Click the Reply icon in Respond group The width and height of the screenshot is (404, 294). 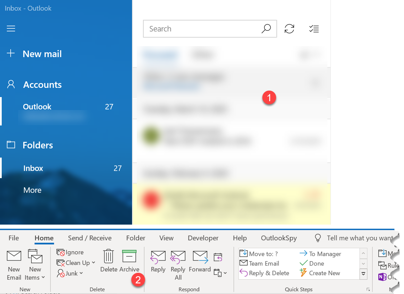point(158,257)
